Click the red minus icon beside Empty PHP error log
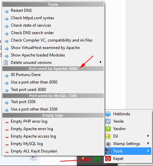 pyautogui.click(x=7, y=122)
